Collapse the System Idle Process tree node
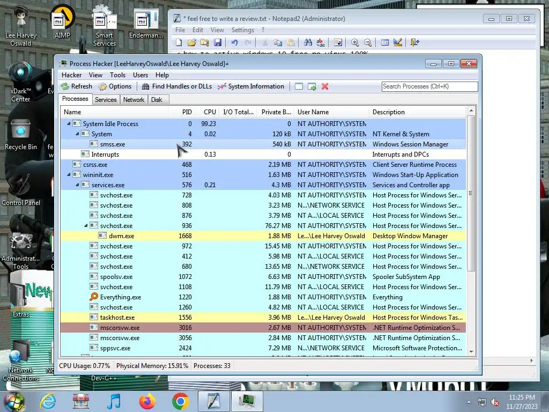Screen dimensions: 549x412 pyautogui.click(x=69, y=124)
